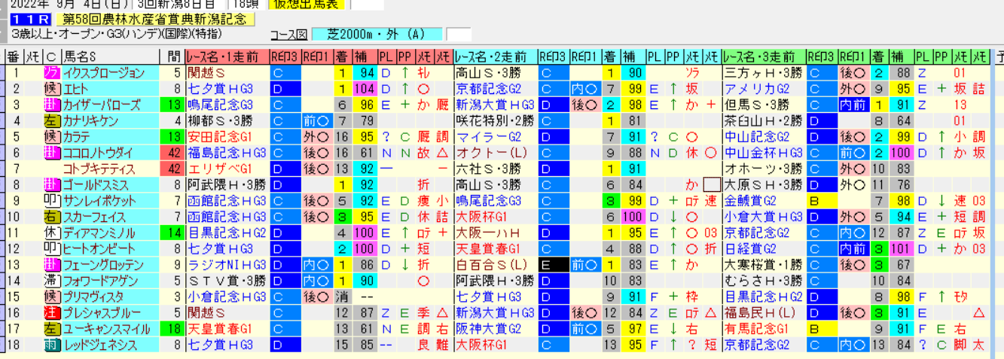Select horse name レッドジェネシス
This screenshot has height=359, width=1004.
(100, 345)
